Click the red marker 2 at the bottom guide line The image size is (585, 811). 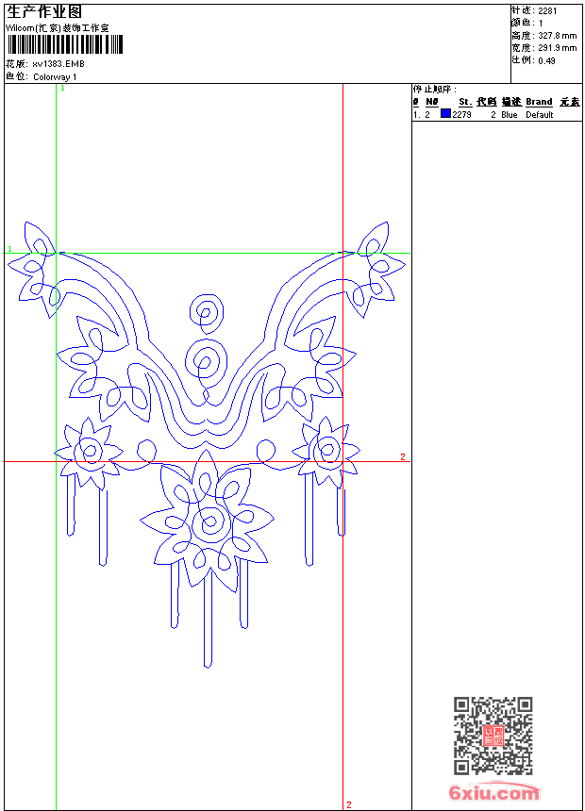coord(349,804)
